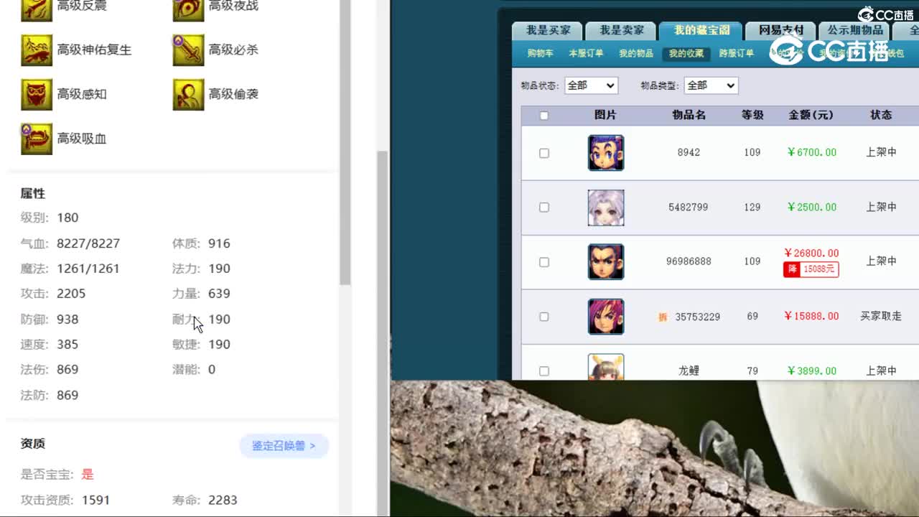Click the 龙鲤 pet portrait thumbnail
Image resolution: width=919 pixels, height=517 pixels.
pos(605,368)
